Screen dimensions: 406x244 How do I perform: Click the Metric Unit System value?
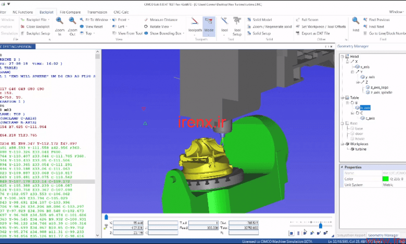[x=388, y=185]
